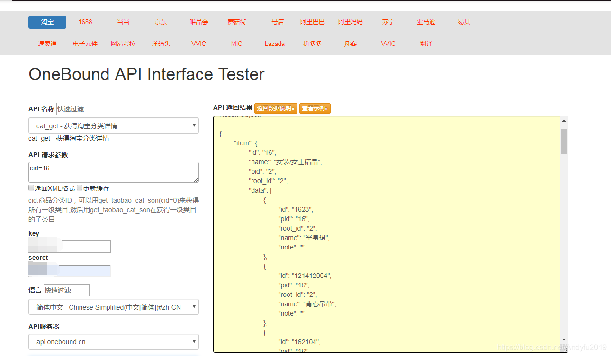611x356 pixels.
Task: Open the 阿里妈妈 tab
Action: coord(350,22)
